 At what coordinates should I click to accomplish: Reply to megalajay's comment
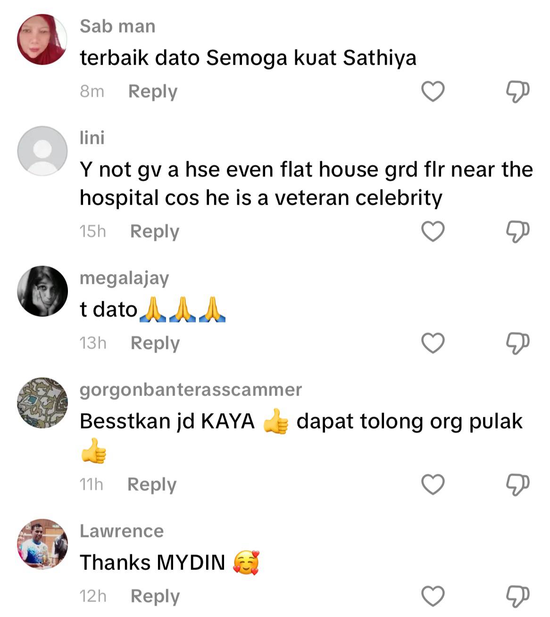(x=155, y=343)
